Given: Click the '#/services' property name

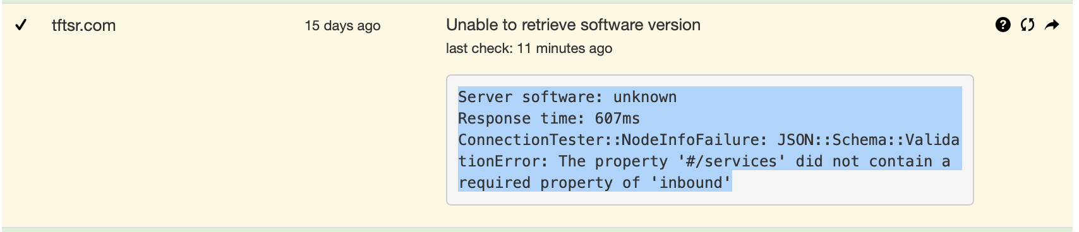Looking at the screenshot, I should tap(732, 161).
